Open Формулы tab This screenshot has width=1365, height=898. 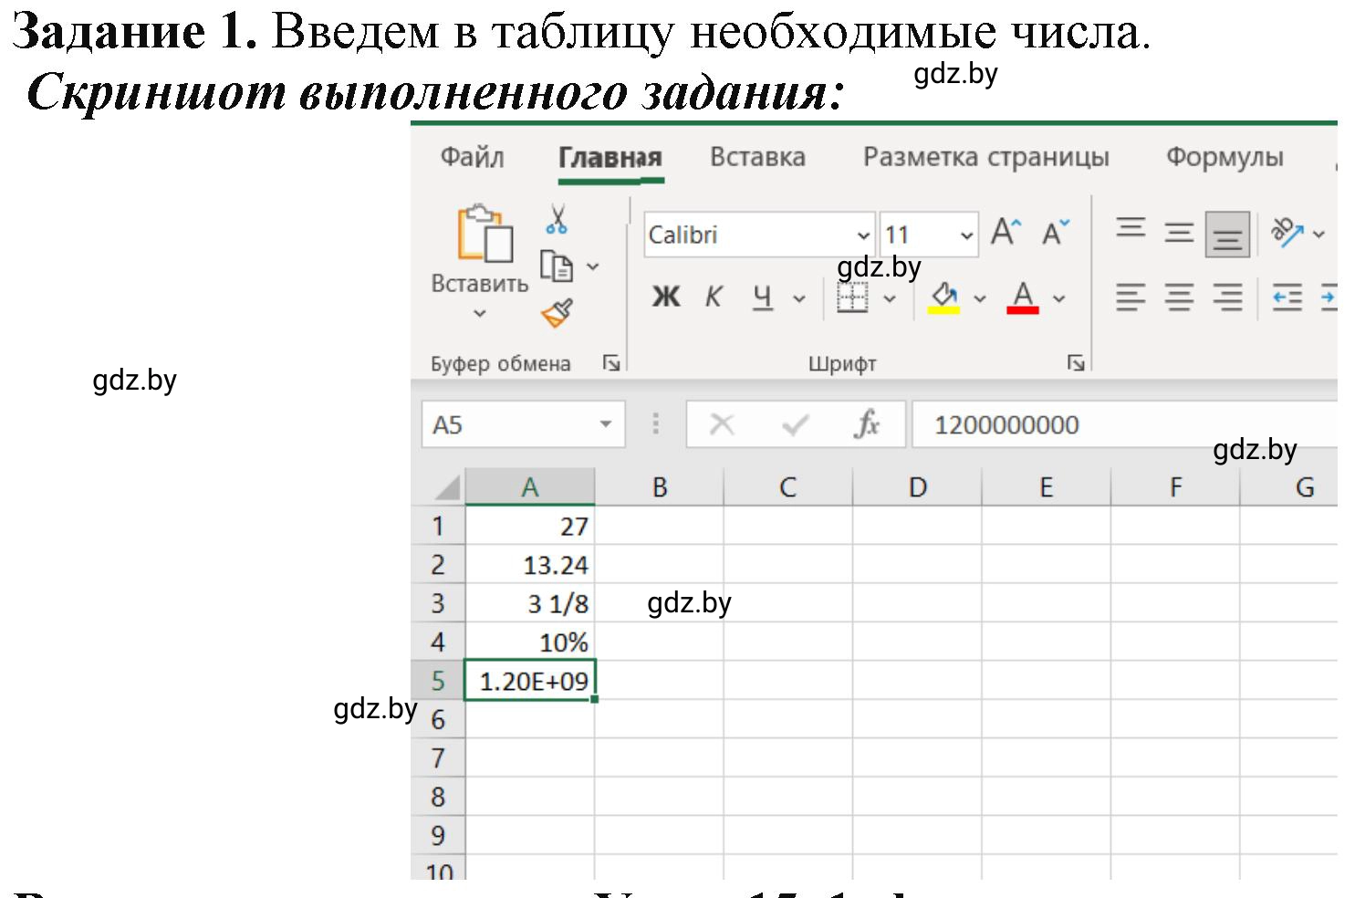click(1224, 157)
